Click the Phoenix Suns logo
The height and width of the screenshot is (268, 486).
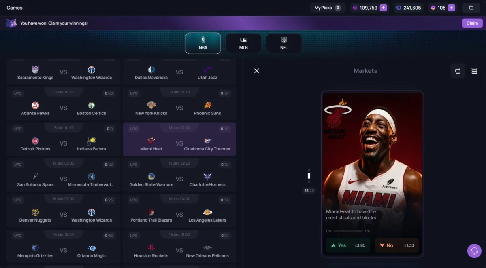[x=207, y=106]
